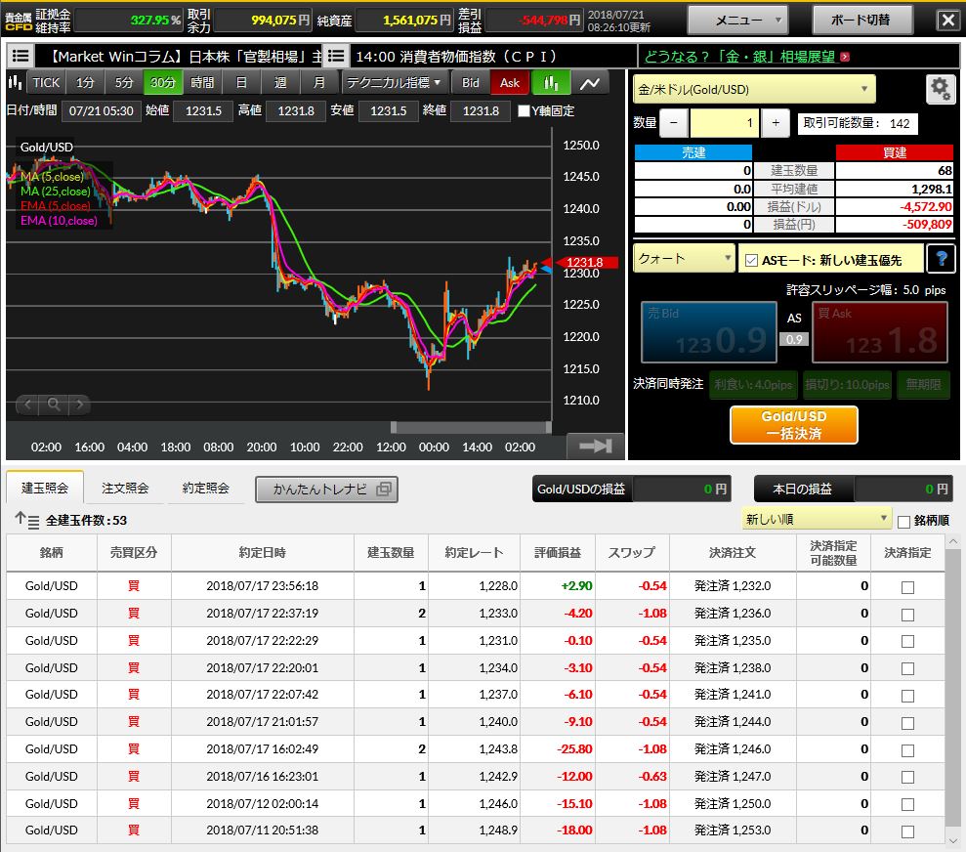This screenshot has height=852, width=966.
Task: Click the positions table scroll up arrow
Action: [953, 541]
